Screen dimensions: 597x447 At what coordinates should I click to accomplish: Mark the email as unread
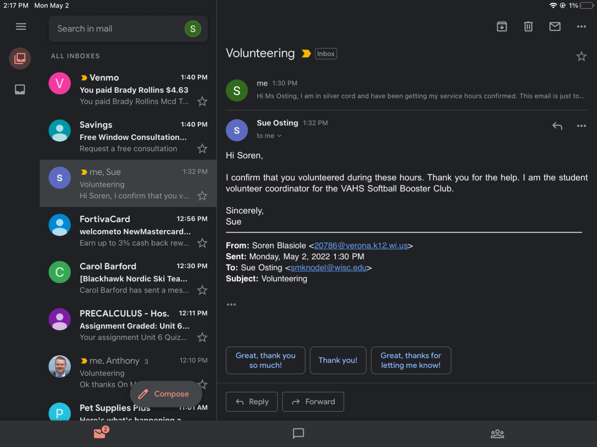coord(555,27)
